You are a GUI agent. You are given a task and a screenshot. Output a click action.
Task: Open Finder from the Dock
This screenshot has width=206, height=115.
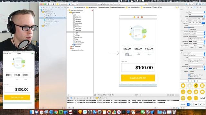click(x=32, y=112)
